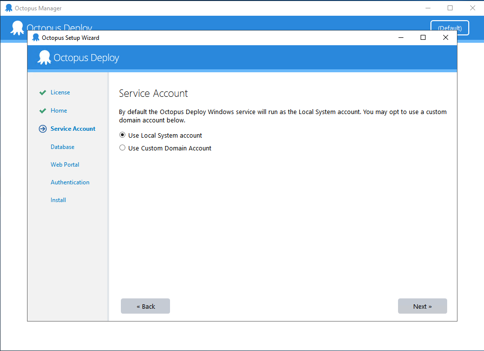This screenshot has height=351, width=484.
Task: Close the Octopus Setup Wizard window
Action: coord(445,37)
